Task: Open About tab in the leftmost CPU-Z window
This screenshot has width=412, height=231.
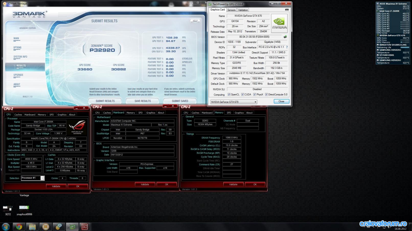Action: coord(72,115)
